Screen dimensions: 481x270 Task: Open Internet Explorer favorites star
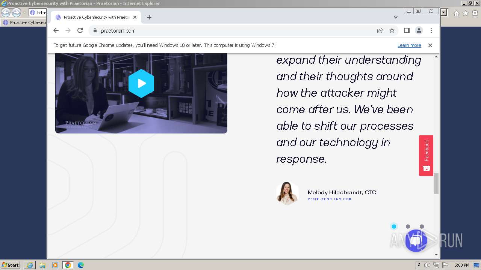pos(466,13)
